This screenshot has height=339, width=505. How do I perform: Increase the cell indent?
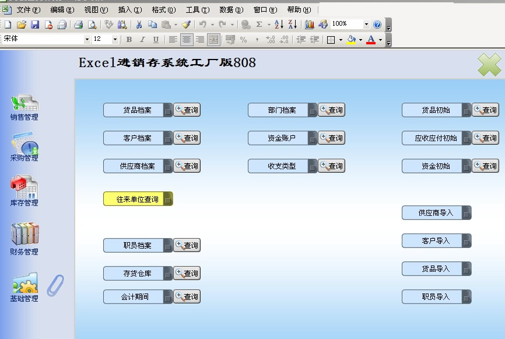[x=314, y=40]
